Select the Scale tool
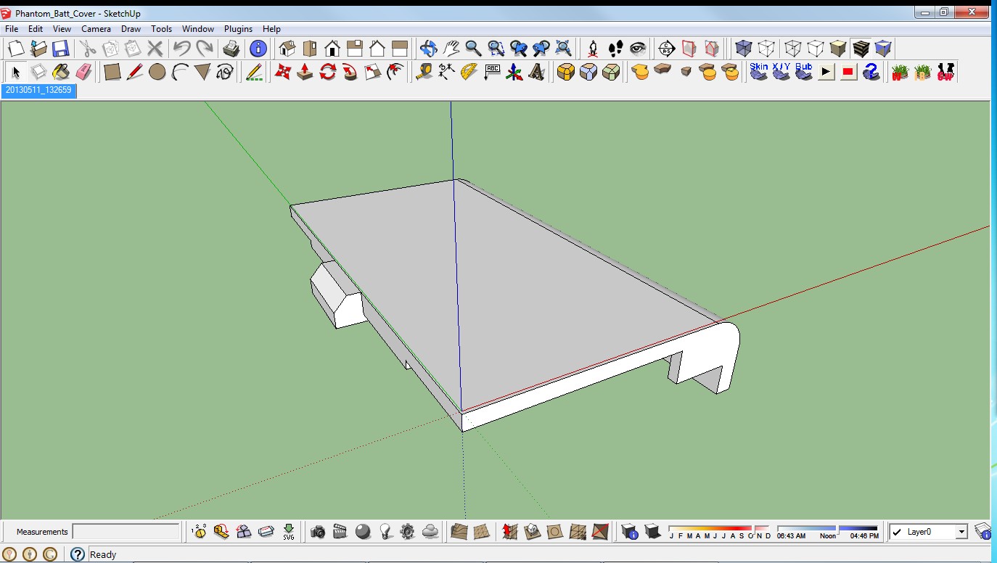 (x=373, y=72)
